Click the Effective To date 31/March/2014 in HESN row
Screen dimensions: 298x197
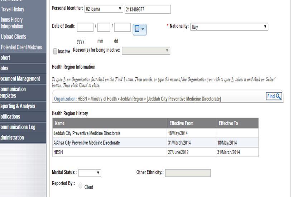(x=229, y=152)
